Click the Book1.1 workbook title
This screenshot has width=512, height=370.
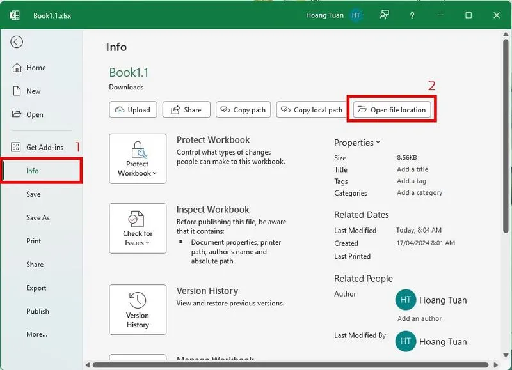[x=129, y=72]
